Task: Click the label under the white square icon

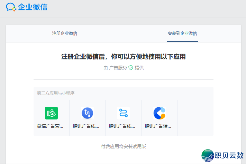Action: coord(122,126)
